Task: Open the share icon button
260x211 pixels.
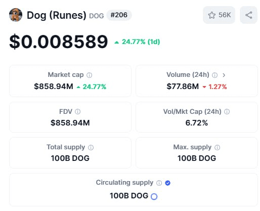Action: coord(248,15)
